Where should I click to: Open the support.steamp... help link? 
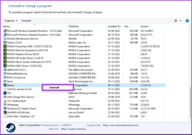coord(74,129)
